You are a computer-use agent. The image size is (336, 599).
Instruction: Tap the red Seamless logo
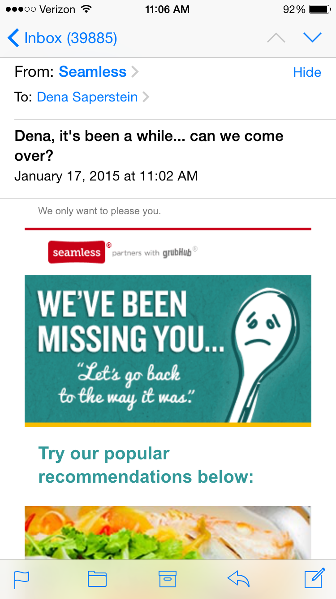pos(77,252)
